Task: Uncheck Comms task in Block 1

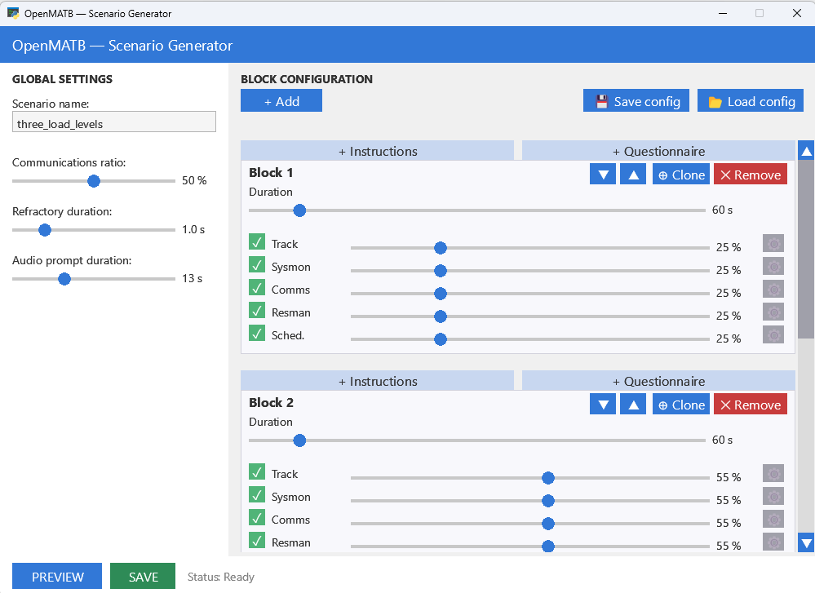Action: click(257, 288)
